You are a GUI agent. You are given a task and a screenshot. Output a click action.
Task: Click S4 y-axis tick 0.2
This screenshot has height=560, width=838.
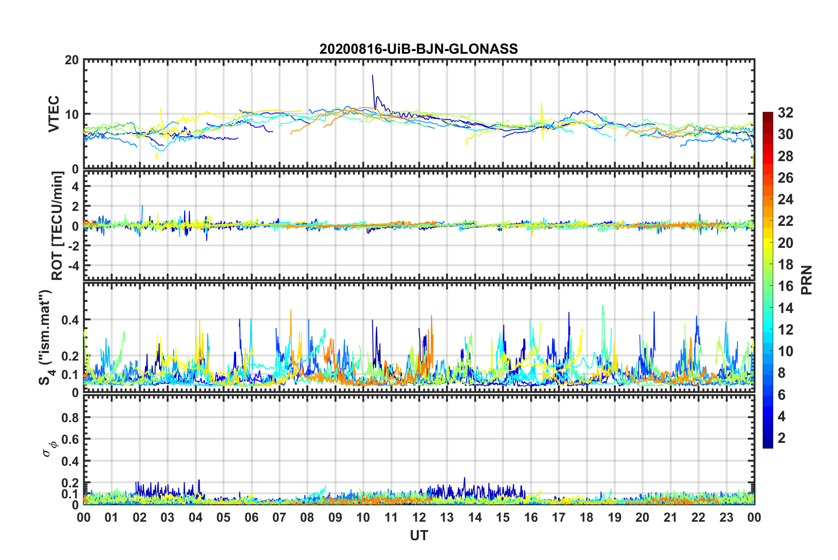(x=70, y=356)
